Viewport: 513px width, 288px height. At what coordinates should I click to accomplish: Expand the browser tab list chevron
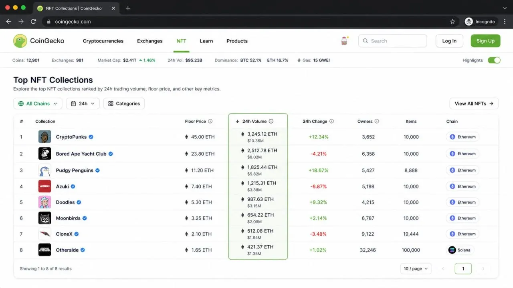pyautogui.click(x=505, y=8)
